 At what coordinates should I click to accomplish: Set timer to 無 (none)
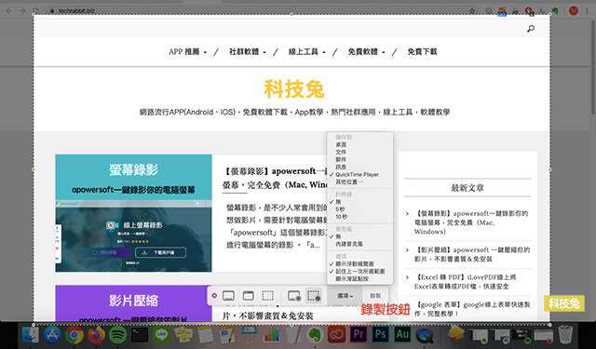point(338,202)
